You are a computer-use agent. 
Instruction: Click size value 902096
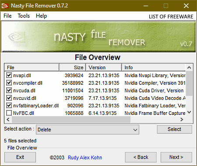(x=75, y=106)
